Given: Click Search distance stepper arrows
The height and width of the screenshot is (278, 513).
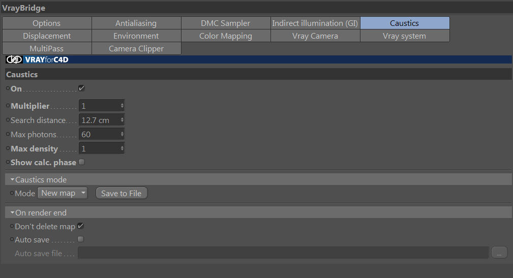Looking at the screenshot, I should (122, 120).
